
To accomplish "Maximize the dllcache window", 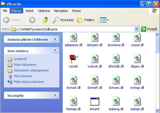I will tap(150, 4).
